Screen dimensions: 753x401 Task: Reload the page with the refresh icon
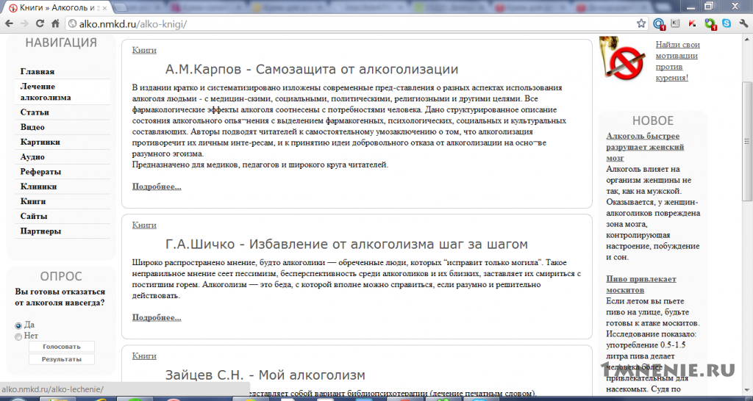coord(40,24)
